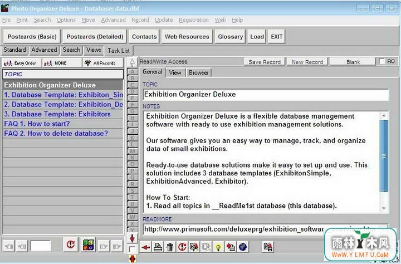The image size is (401, 264).
Task: Click the notes scrollbar down arrow
Action: click(x=384, y=208)
